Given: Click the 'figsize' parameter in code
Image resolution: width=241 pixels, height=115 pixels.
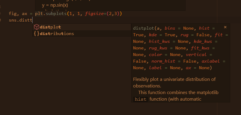Looking at the screenshot, I should (x=94, y=14).
